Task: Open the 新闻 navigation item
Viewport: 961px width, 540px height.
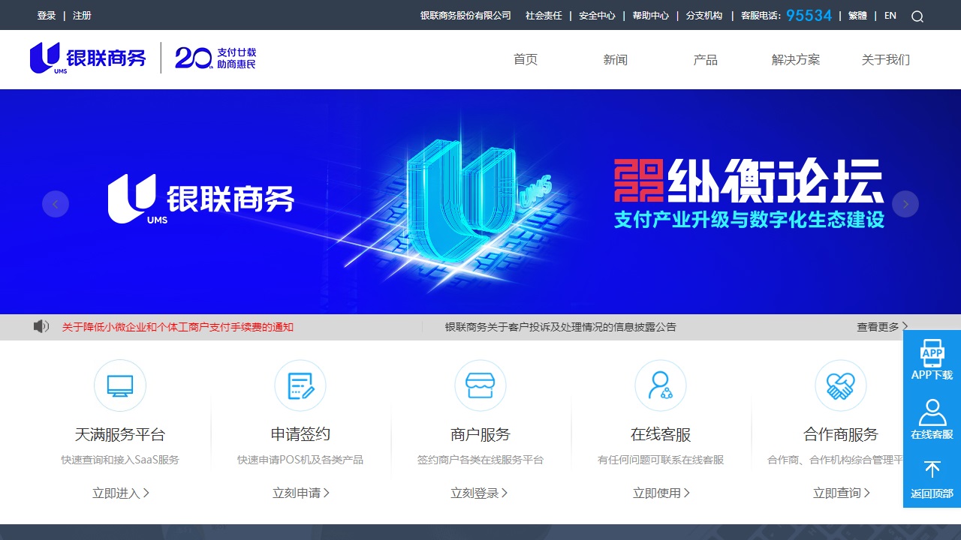Action: [x=616, y=60]
